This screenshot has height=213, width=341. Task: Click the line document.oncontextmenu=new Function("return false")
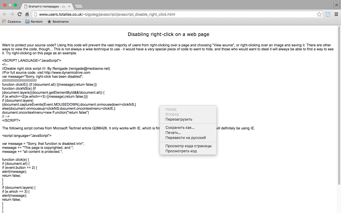46,112
